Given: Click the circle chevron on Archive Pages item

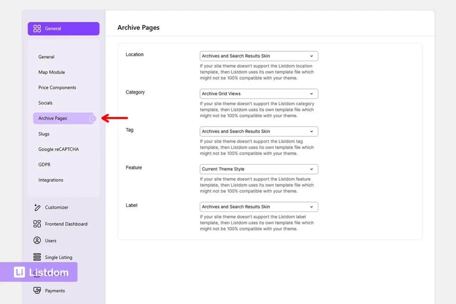Looking at the screenshot, I should click(x=93, y=118).
